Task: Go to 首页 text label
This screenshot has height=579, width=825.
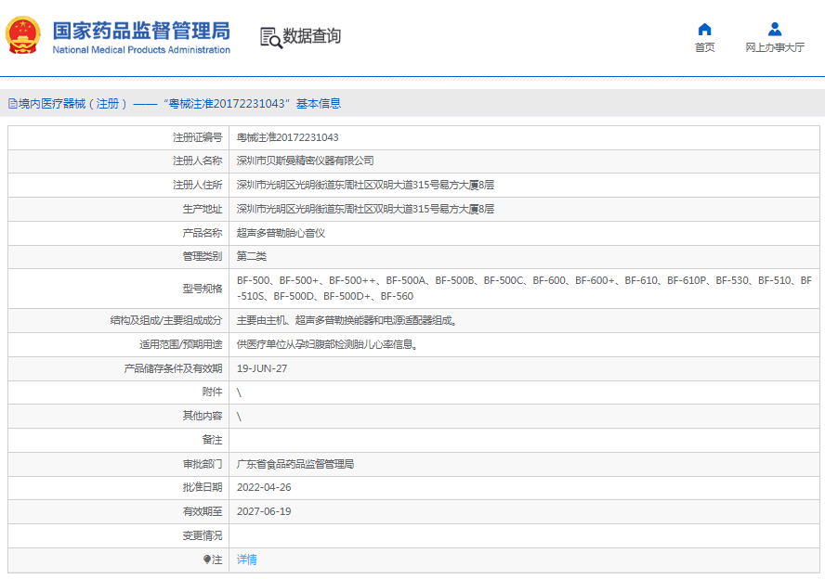Action: 704,48
